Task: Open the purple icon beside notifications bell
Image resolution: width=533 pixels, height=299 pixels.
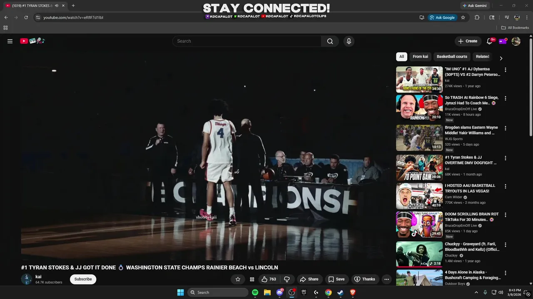Action: coord(503,41)
